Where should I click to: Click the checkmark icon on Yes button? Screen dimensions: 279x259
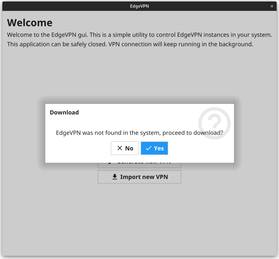pos(148,148)
